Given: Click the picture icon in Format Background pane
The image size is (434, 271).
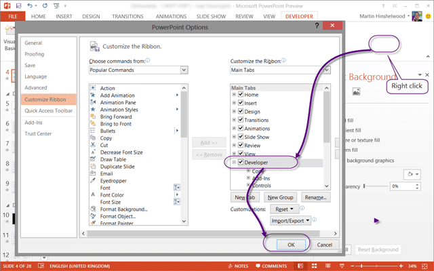Looking at the screenshot, I should [356, 91].
